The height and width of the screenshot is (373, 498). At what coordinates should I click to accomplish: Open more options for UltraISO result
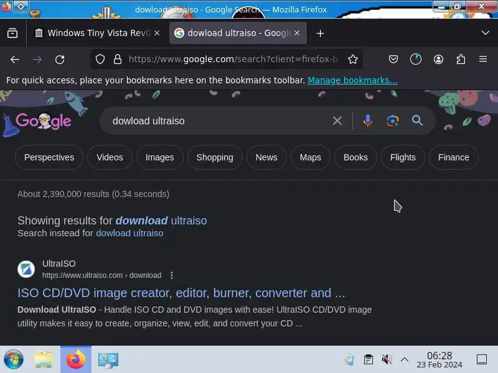pos(172,275)
